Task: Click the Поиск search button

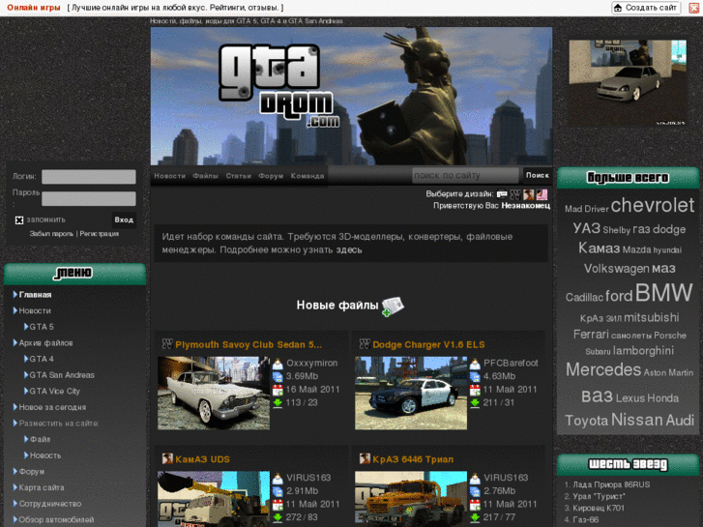Action: click(x=537, y=175)
